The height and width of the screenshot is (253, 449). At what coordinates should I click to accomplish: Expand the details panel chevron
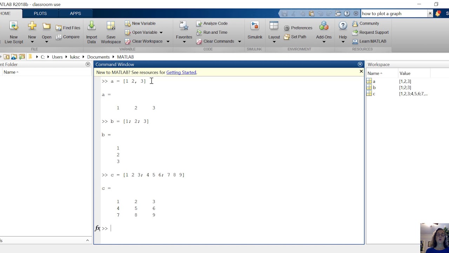87,240
